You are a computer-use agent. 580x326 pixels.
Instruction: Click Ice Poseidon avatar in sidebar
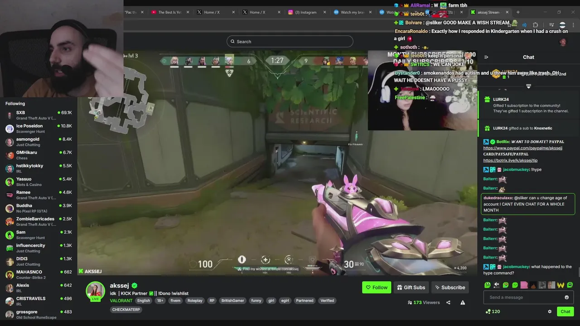[10, 129]
